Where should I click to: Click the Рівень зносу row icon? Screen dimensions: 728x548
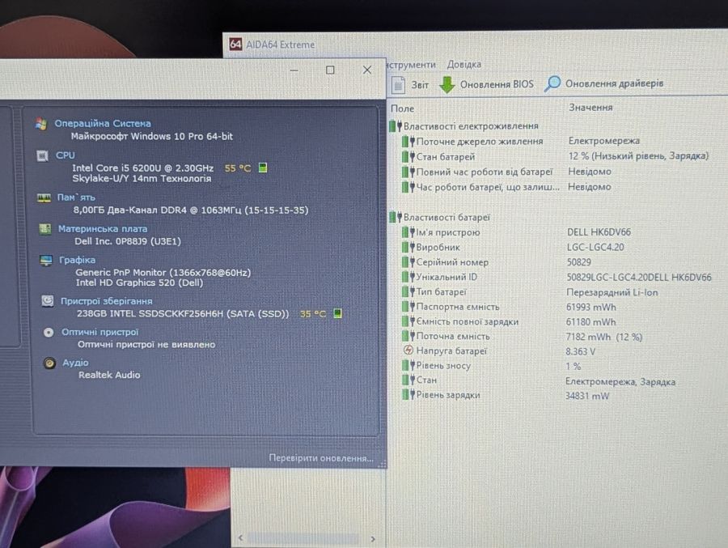pyautogui.click(x=408, y=365)
